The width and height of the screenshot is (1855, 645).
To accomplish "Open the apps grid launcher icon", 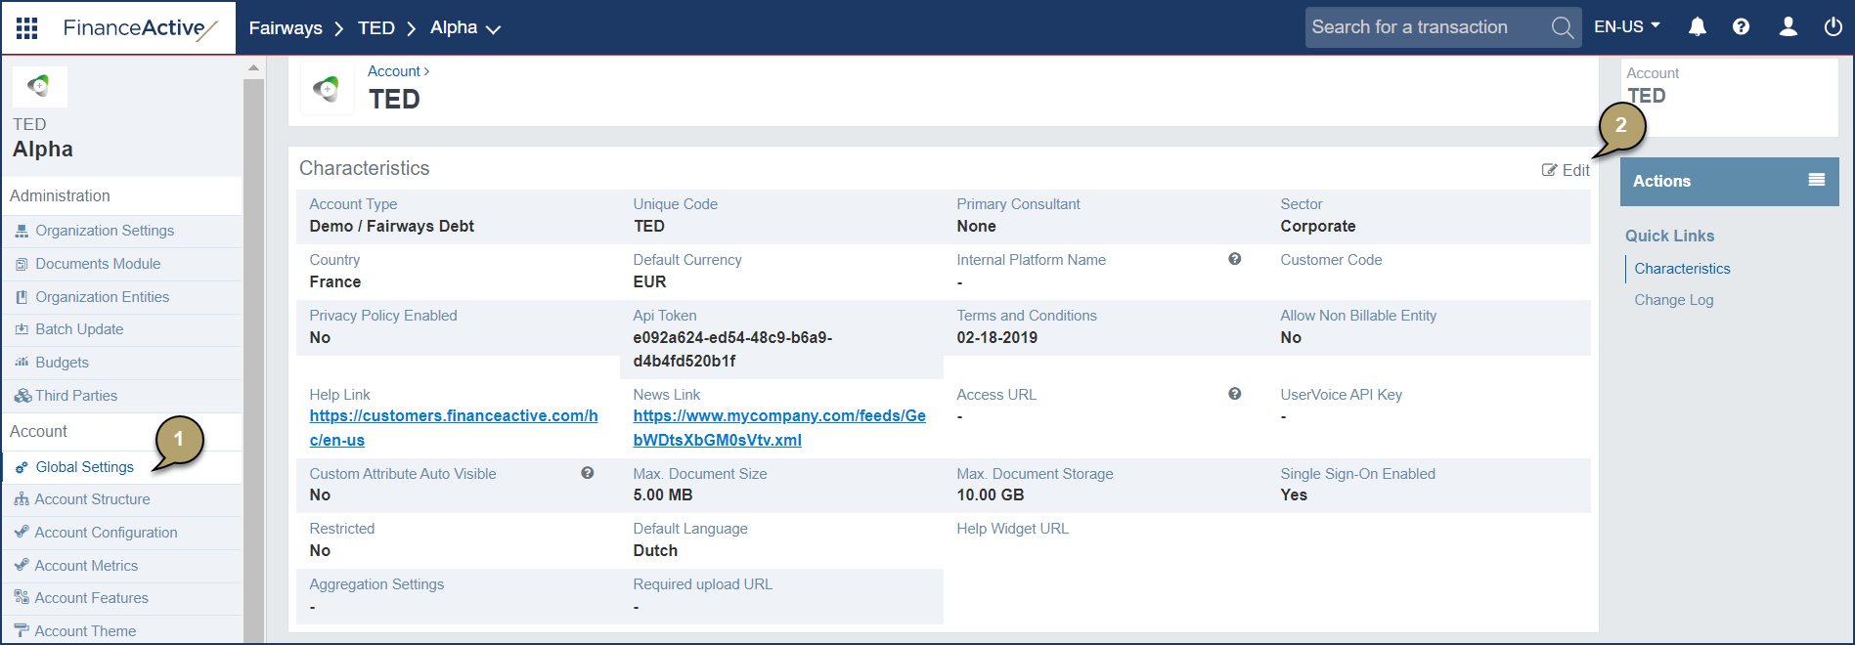I will coord(27,27).
